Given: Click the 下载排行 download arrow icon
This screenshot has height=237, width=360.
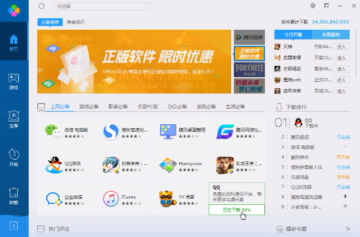Looking at the screenshot, I should [x=279, y=107].
